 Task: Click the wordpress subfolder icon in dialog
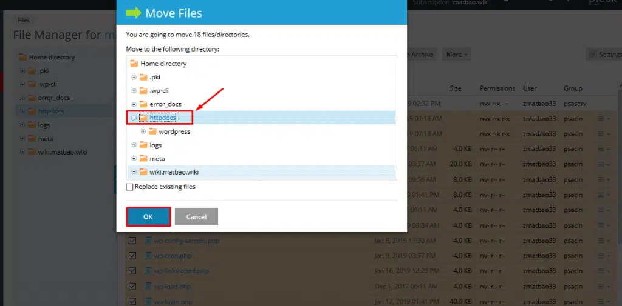(152, 131)
